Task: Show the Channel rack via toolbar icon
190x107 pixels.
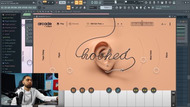Action: pyautogui.click(x=125, y=8)
